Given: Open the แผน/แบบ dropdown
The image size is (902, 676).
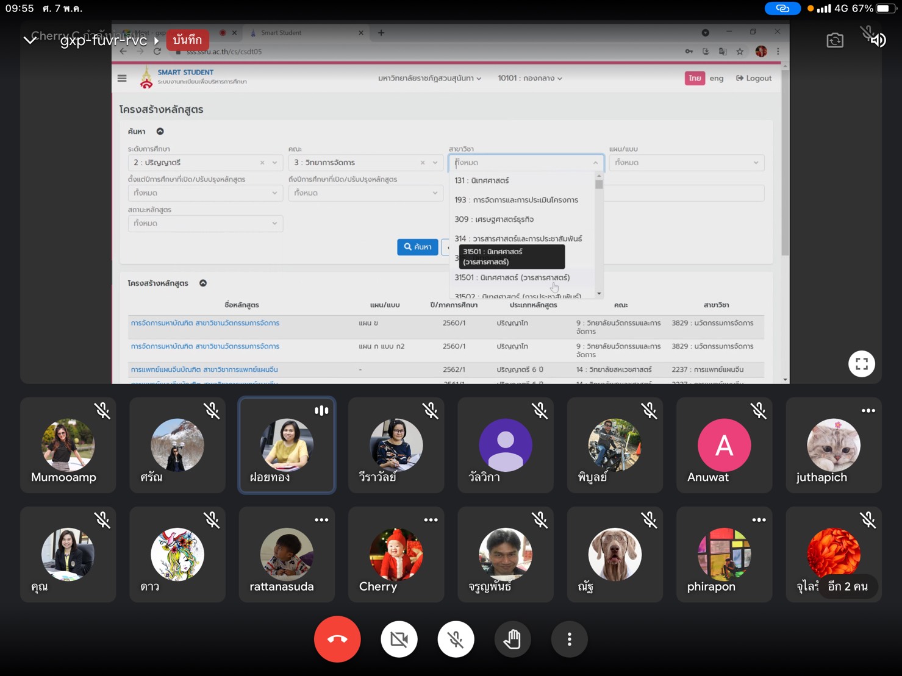Looking at the screenshot, I should pos(686,163).
